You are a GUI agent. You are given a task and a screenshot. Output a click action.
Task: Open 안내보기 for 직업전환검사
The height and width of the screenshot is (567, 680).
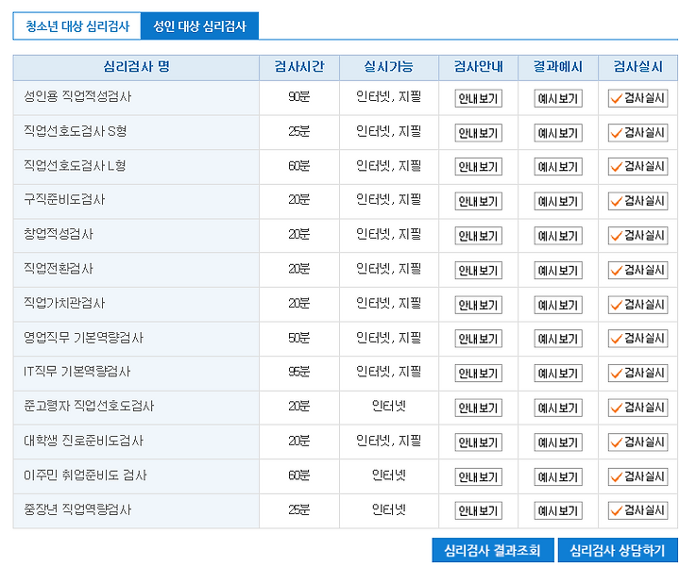[478, 270]
